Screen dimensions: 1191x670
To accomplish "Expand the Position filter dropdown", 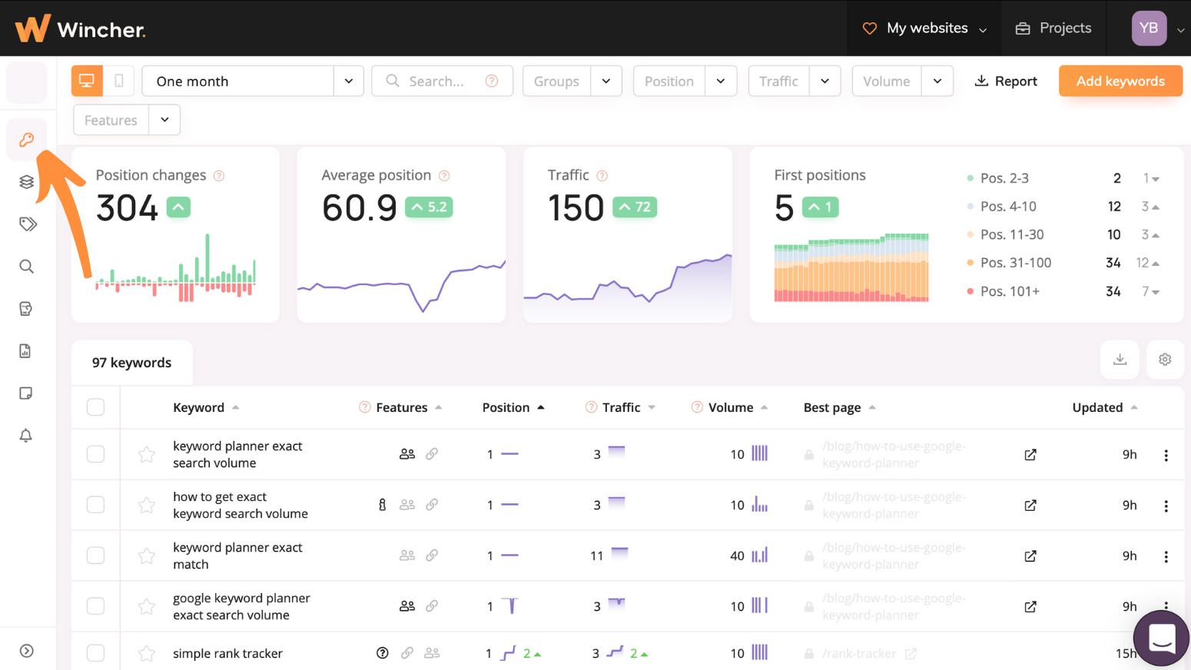I will pos(721,80).
